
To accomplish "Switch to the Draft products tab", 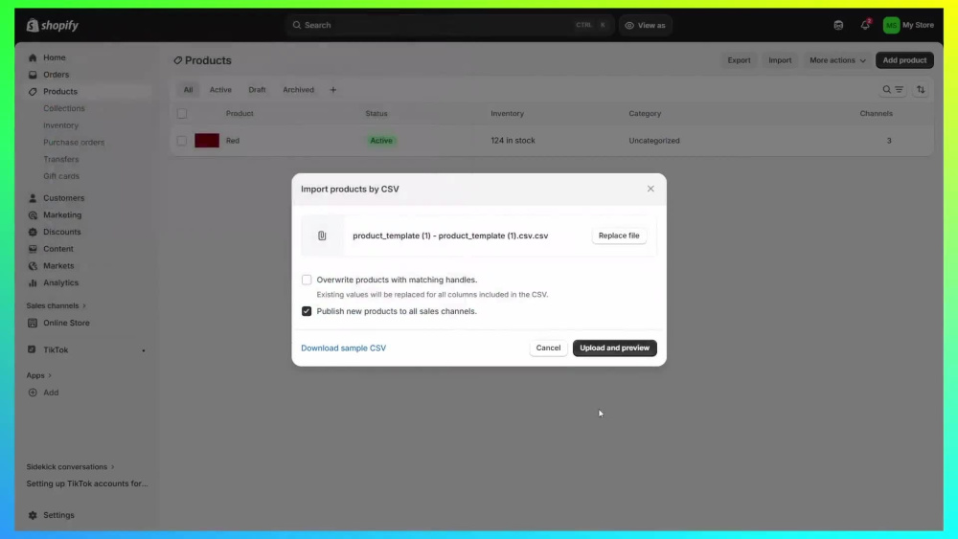I will coord(257,90).
